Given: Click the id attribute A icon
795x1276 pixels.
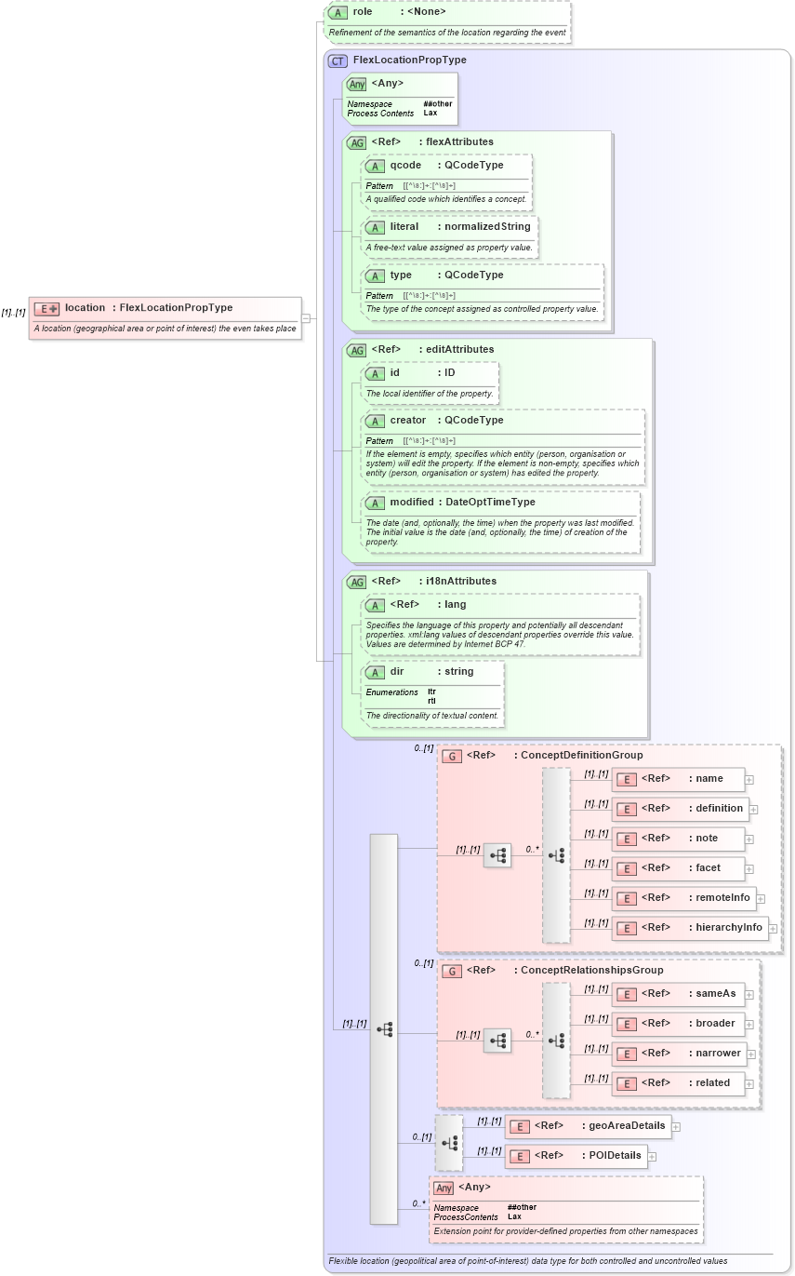Looking at the screenshot, I should 375,373.
